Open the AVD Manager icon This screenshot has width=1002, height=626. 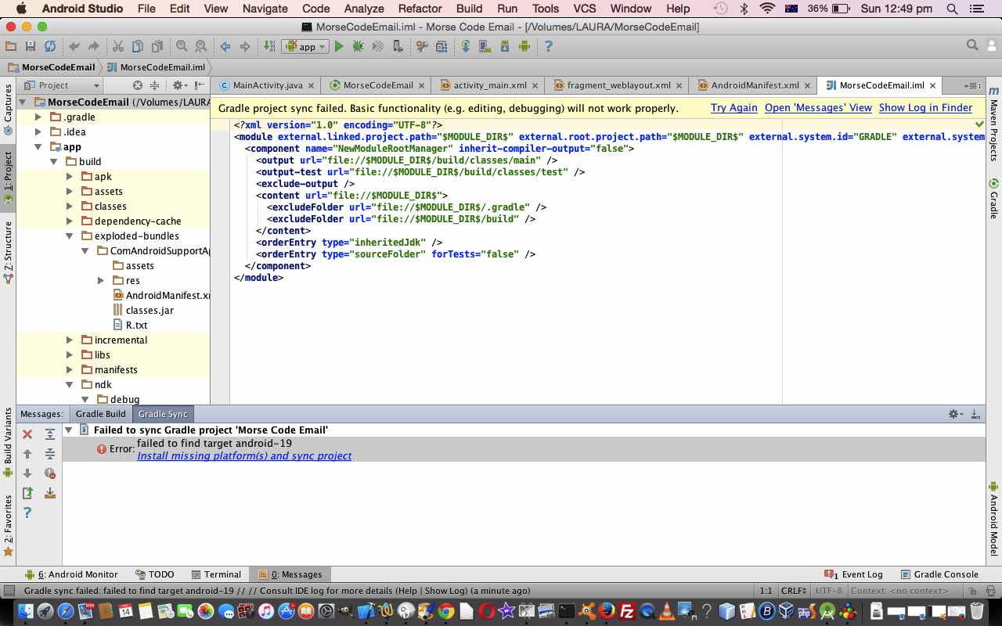(x=485, y=47)
